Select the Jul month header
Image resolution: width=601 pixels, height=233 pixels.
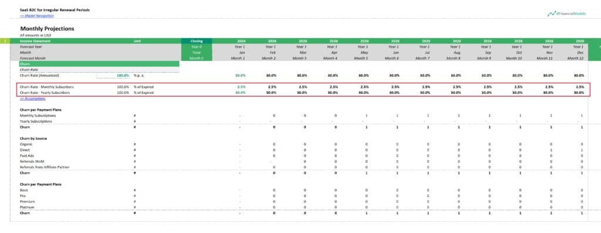point(427,52)
